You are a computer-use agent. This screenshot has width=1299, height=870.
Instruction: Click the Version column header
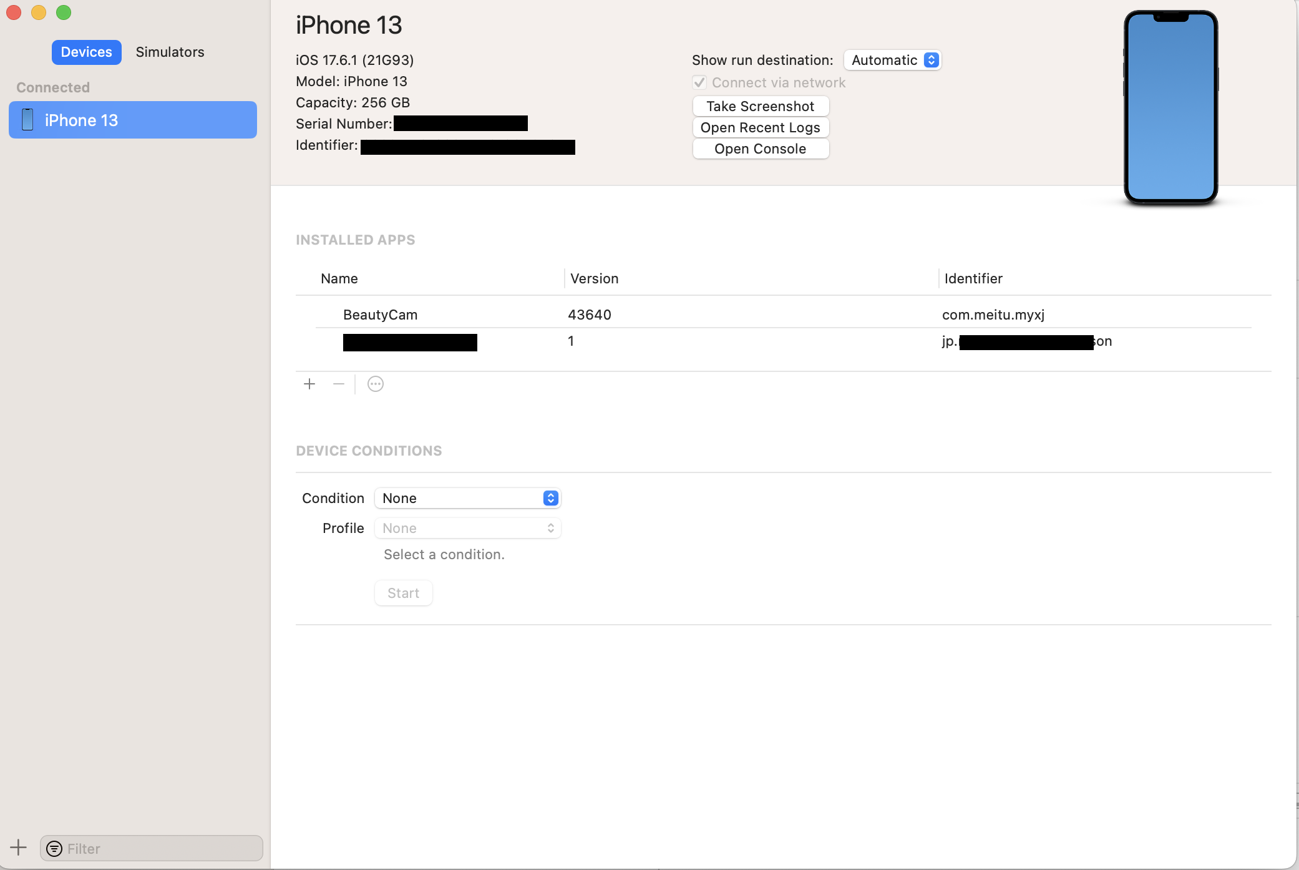tap(595, 278)
